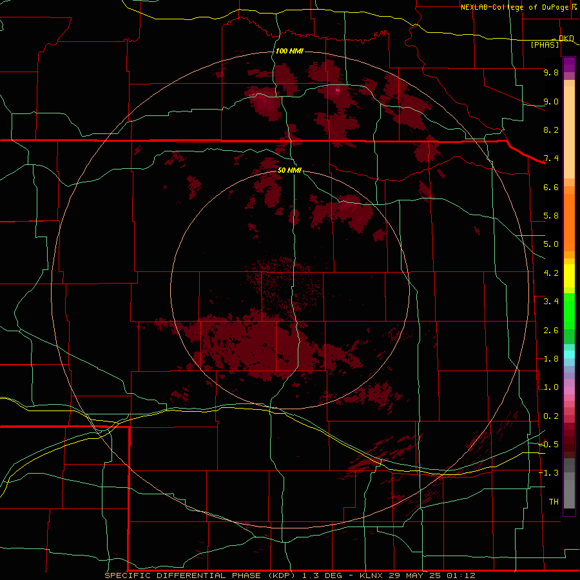
Task: Pick the large peach band on the color bar
Action: tap(569, 133)
